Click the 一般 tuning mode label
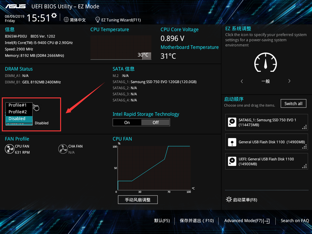Viewport: 312px width, 234px height. tap(265, 81)
